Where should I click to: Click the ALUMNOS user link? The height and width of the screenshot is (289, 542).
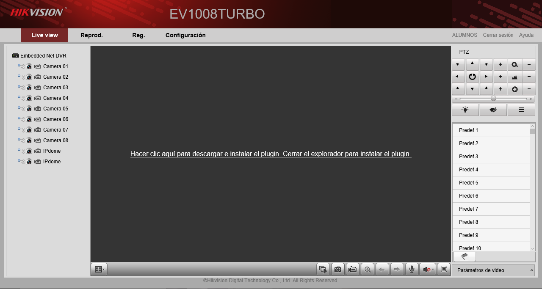[x=465, y=35]
